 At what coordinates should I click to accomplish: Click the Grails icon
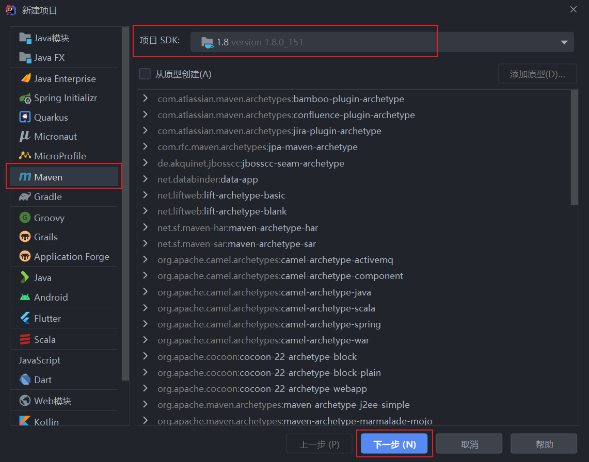(x=25, y=237)
